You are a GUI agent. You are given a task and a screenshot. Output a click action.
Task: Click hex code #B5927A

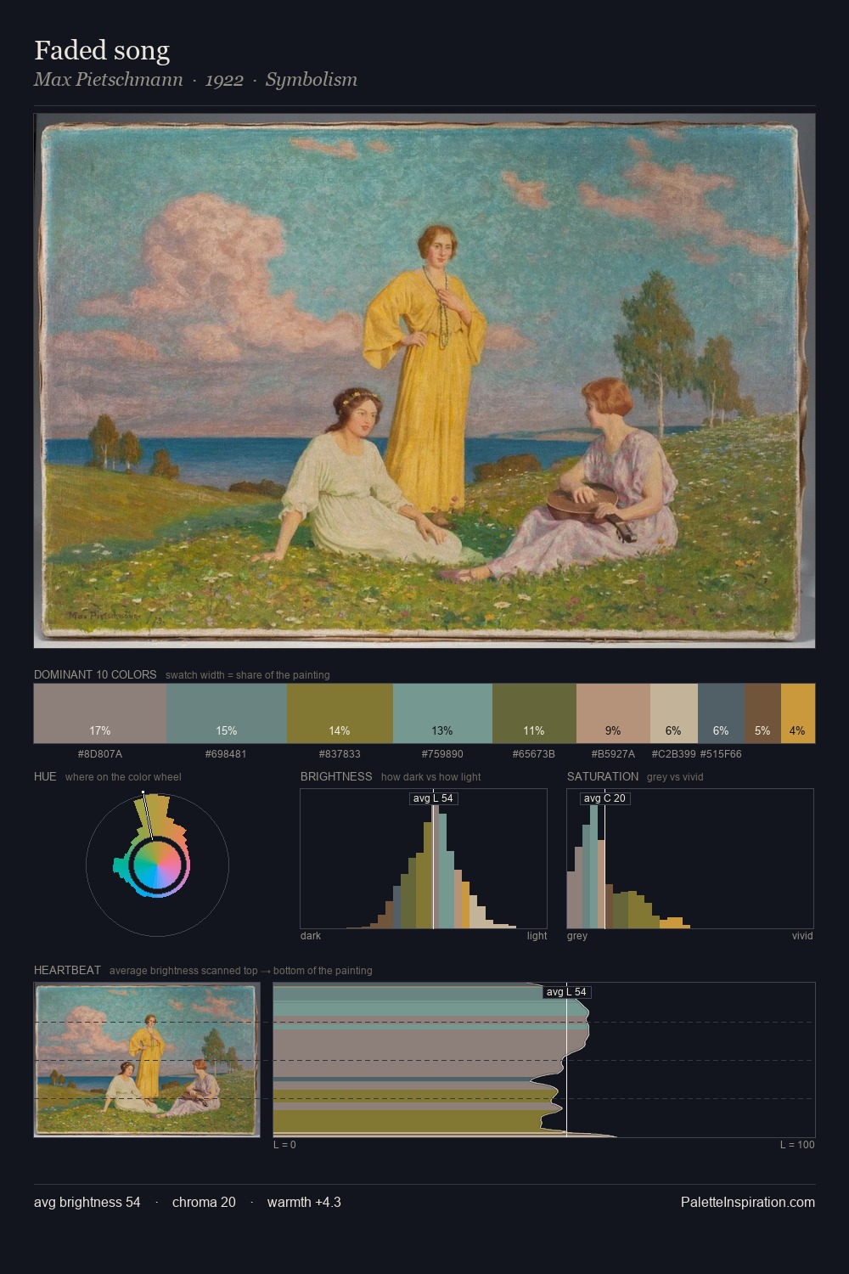coord(613,754)
